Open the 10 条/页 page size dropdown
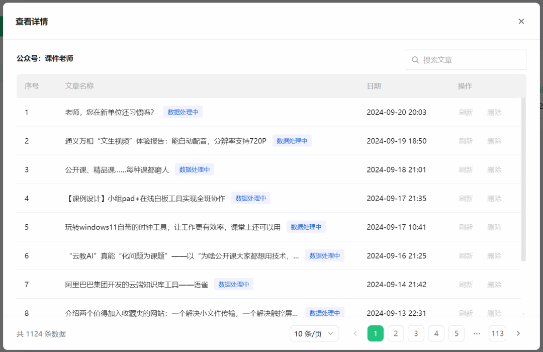 point(314,333)
